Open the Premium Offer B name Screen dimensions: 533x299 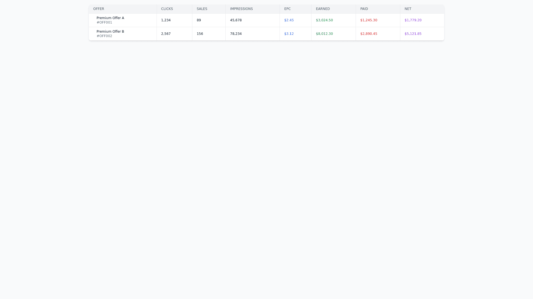click(x=110, y=32)
